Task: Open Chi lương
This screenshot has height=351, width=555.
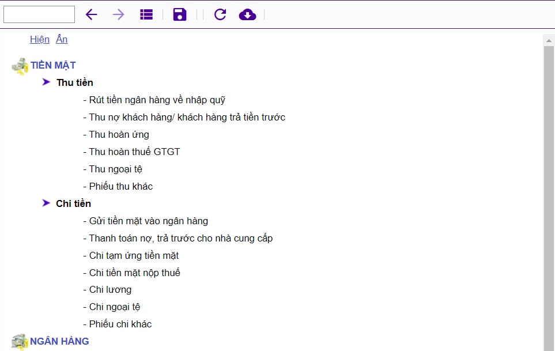Action: 110,290
